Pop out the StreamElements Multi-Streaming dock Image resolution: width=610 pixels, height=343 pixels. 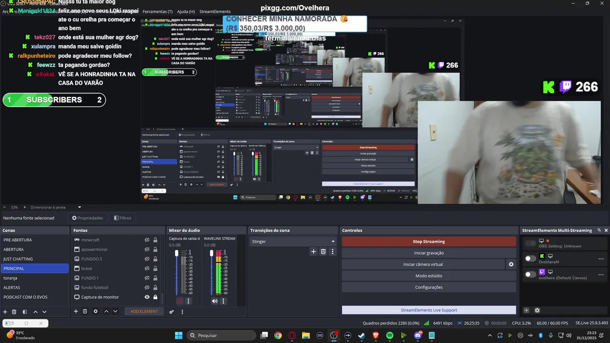[599, 230]
